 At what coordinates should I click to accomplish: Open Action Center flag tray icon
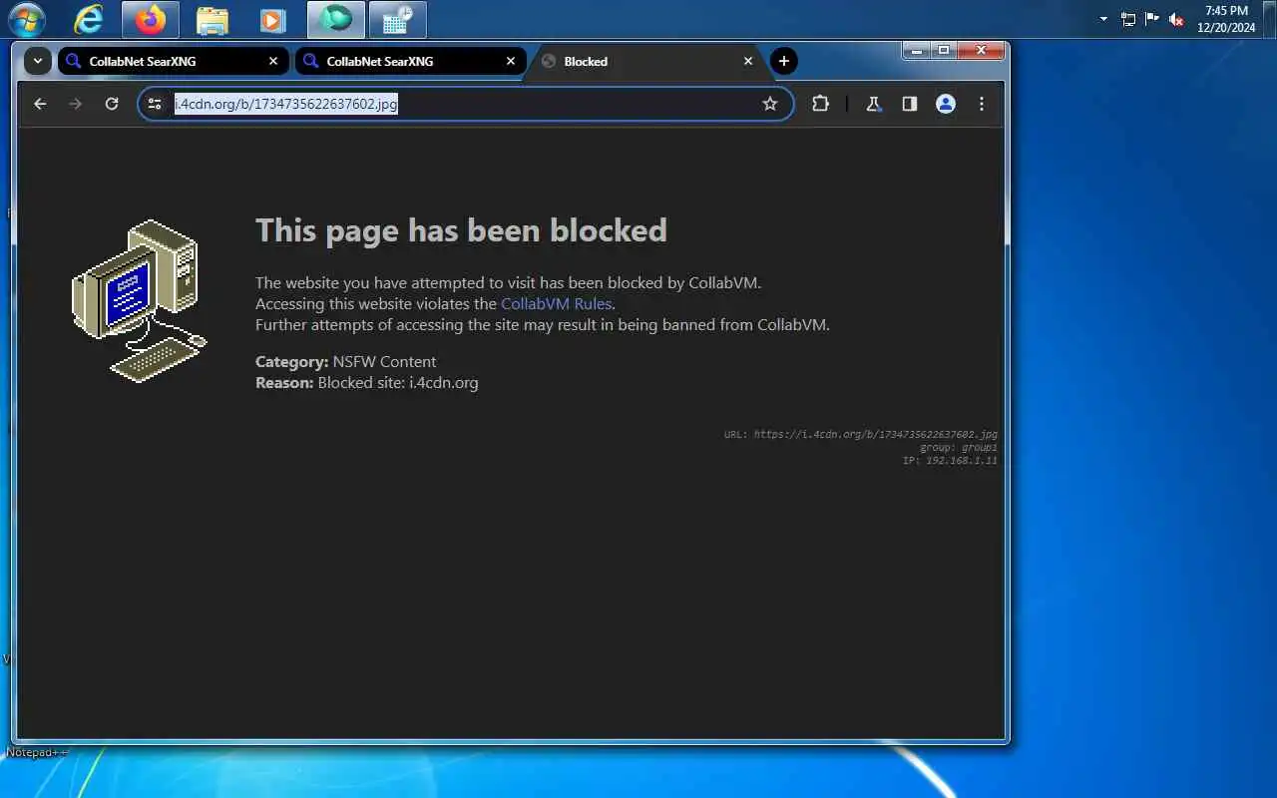(x=1152, y=19)
